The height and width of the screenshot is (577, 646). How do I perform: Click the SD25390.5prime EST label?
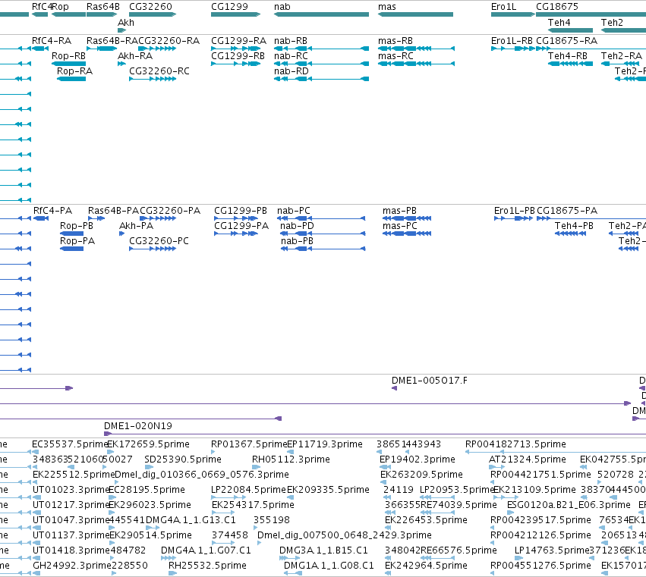pos(183,459)
